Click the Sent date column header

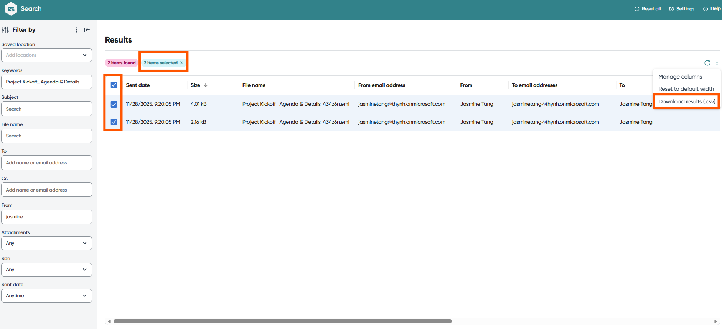point(138,85)
